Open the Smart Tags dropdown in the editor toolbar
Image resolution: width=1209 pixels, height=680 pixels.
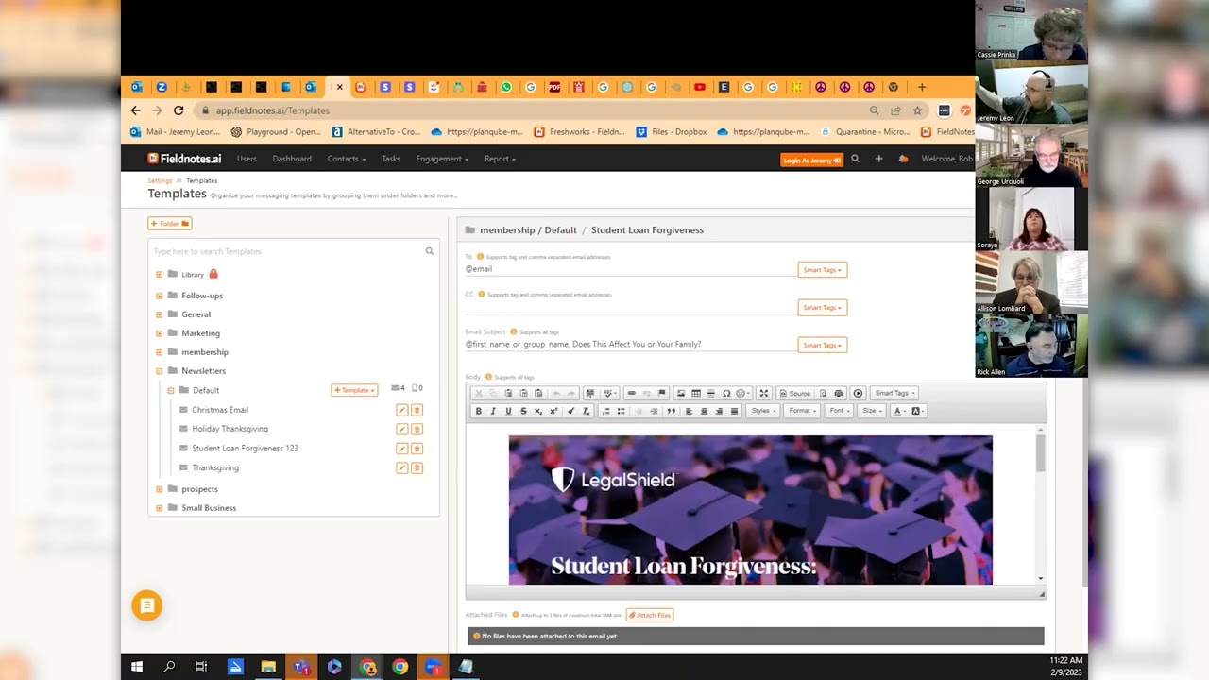[x=894, y=393]
